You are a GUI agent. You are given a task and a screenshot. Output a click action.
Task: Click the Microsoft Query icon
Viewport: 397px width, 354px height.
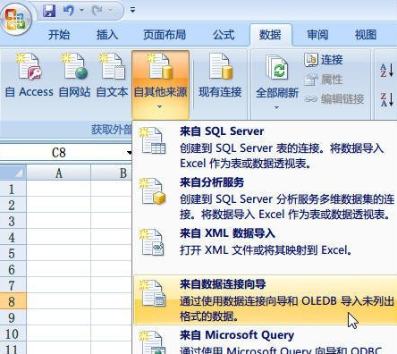point(153,341)
